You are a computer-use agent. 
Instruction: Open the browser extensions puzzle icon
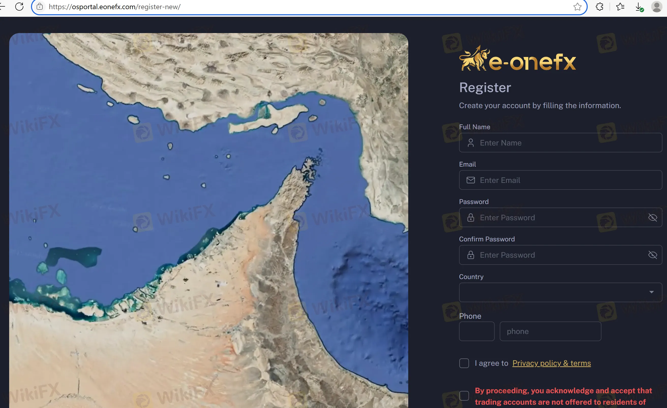[x=600, y=7]
